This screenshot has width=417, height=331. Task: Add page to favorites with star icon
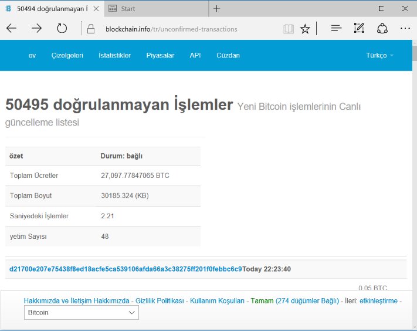tap(305, 29)
